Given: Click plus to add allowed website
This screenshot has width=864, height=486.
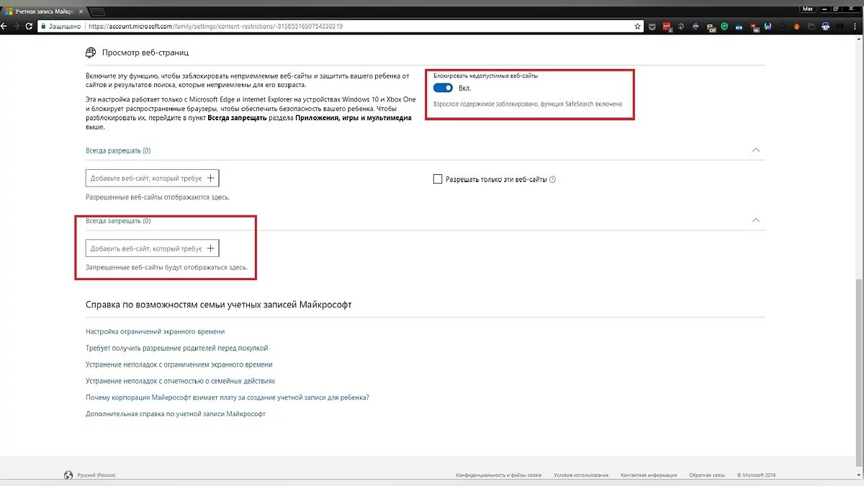Looking at the screenshot, I should [210, 178].
